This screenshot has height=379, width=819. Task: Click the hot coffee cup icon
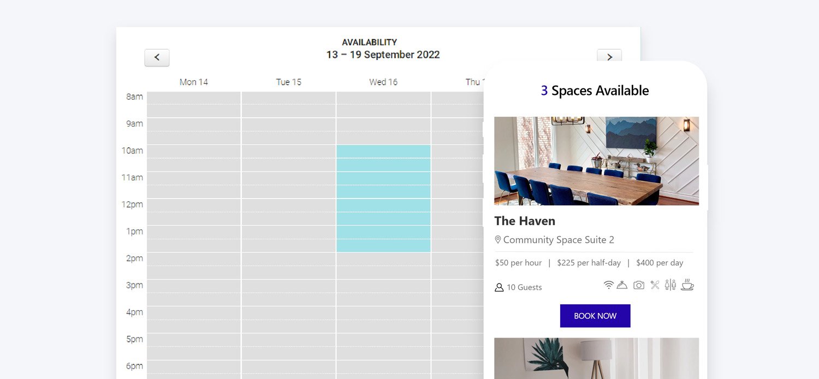tap(687, 285)
